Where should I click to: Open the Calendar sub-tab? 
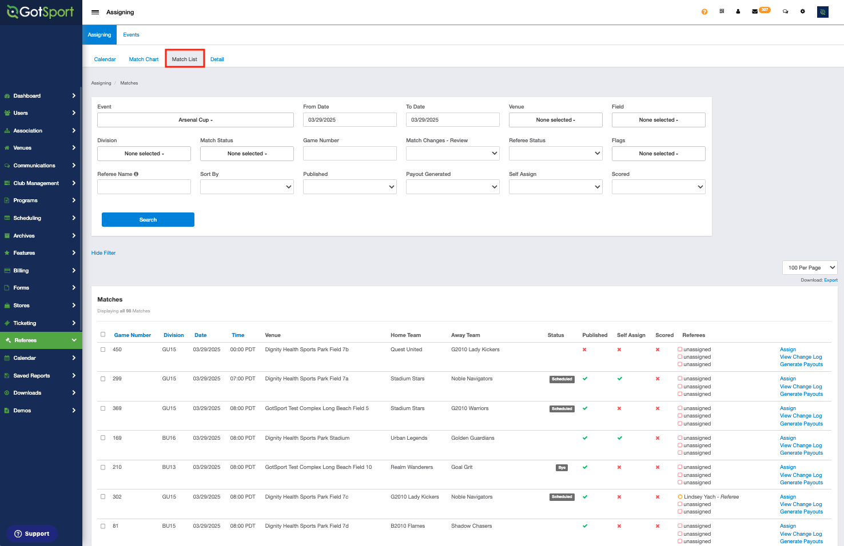(x=105, y=59)
